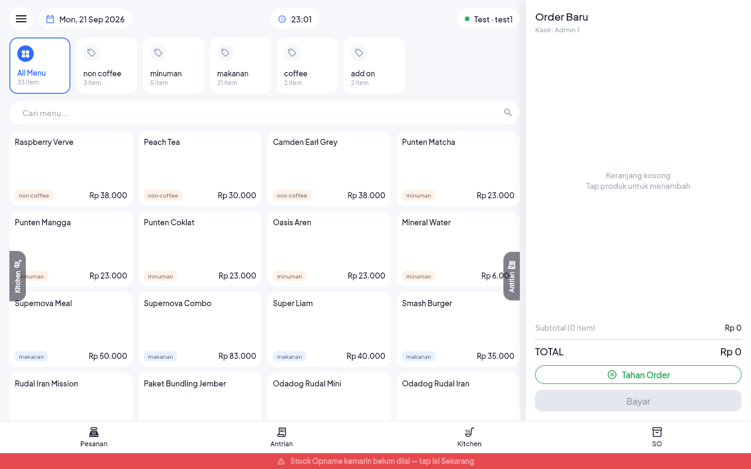Click the tag icon for coffee
Image resolution: width=751 pixels, height=469 pixels.
(292, 53)
